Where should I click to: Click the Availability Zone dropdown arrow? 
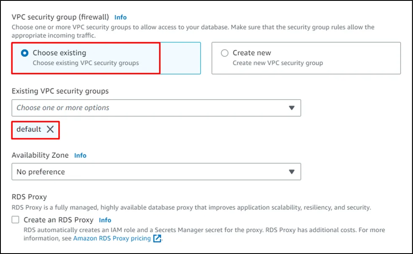(x=292, y=172)
